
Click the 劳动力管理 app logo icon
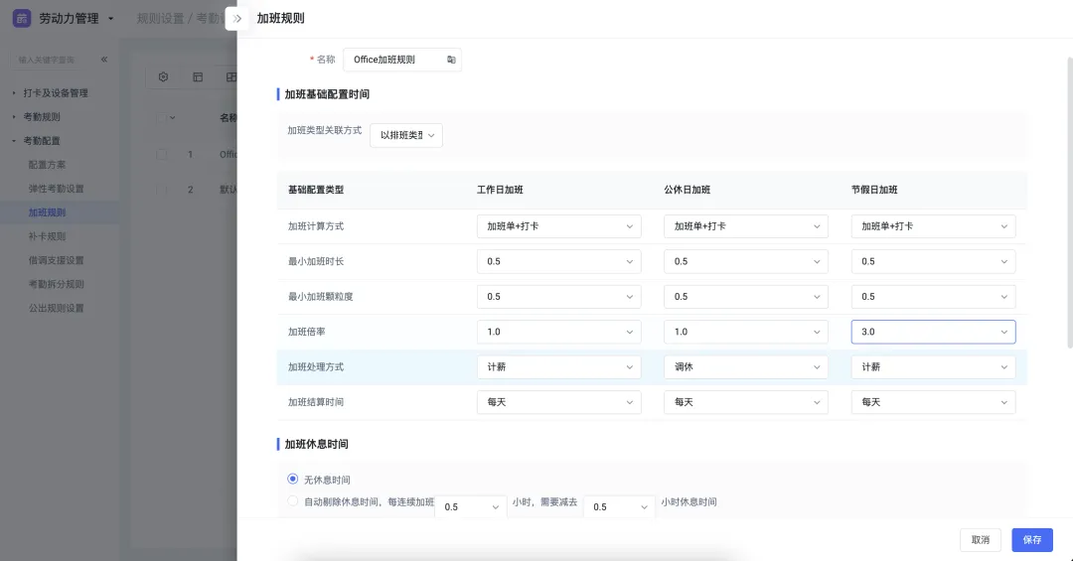coord(21,19)
